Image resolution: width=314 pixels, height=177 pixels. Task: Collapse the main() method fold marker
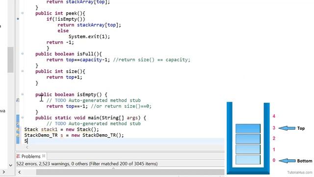coord(23,118)
